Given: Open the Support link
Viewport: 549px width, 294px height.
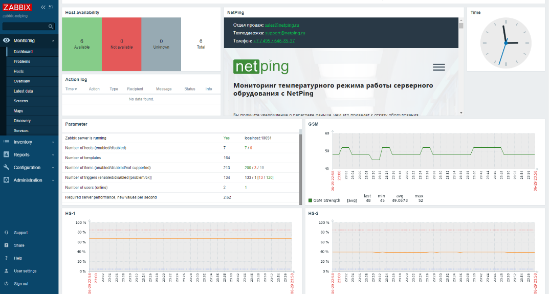Looking at the screenshot, I should (20, 233).
